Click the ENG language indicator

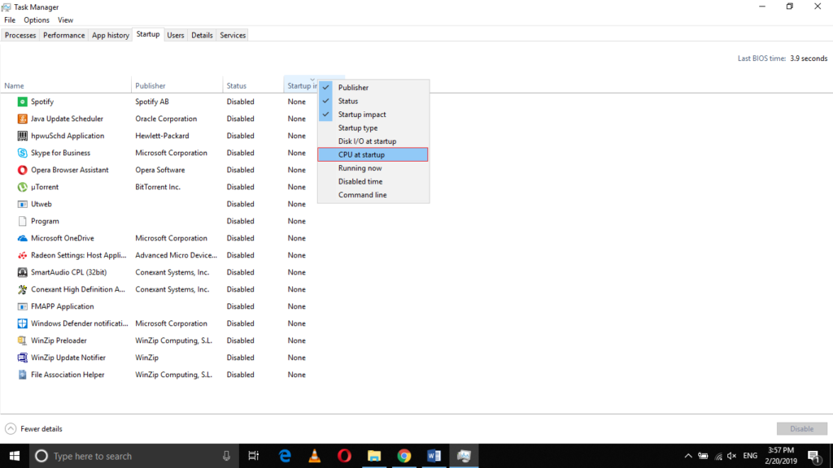pyautogui.click(x=750, y=456)
